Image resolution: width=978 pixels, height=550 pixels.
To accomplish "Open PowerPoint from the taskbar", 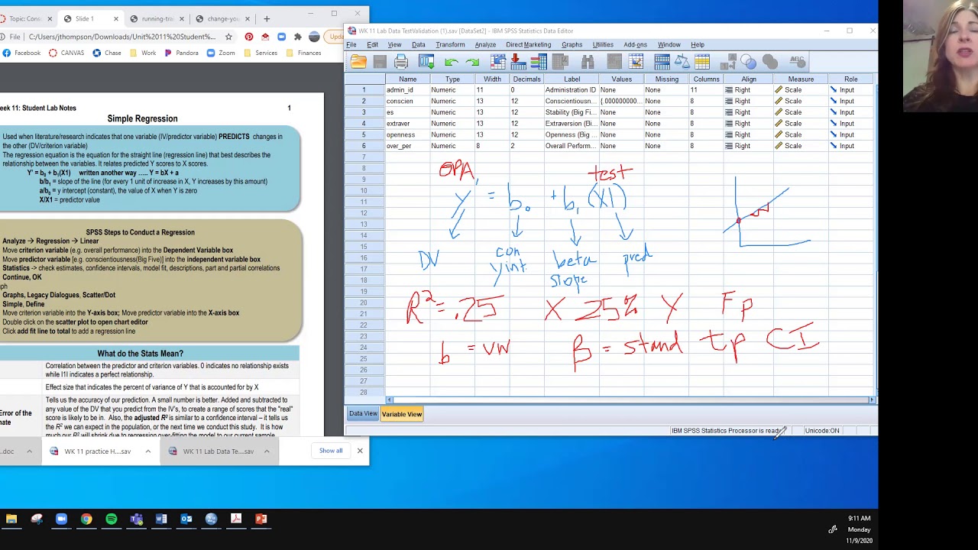I will coord(261,519).
